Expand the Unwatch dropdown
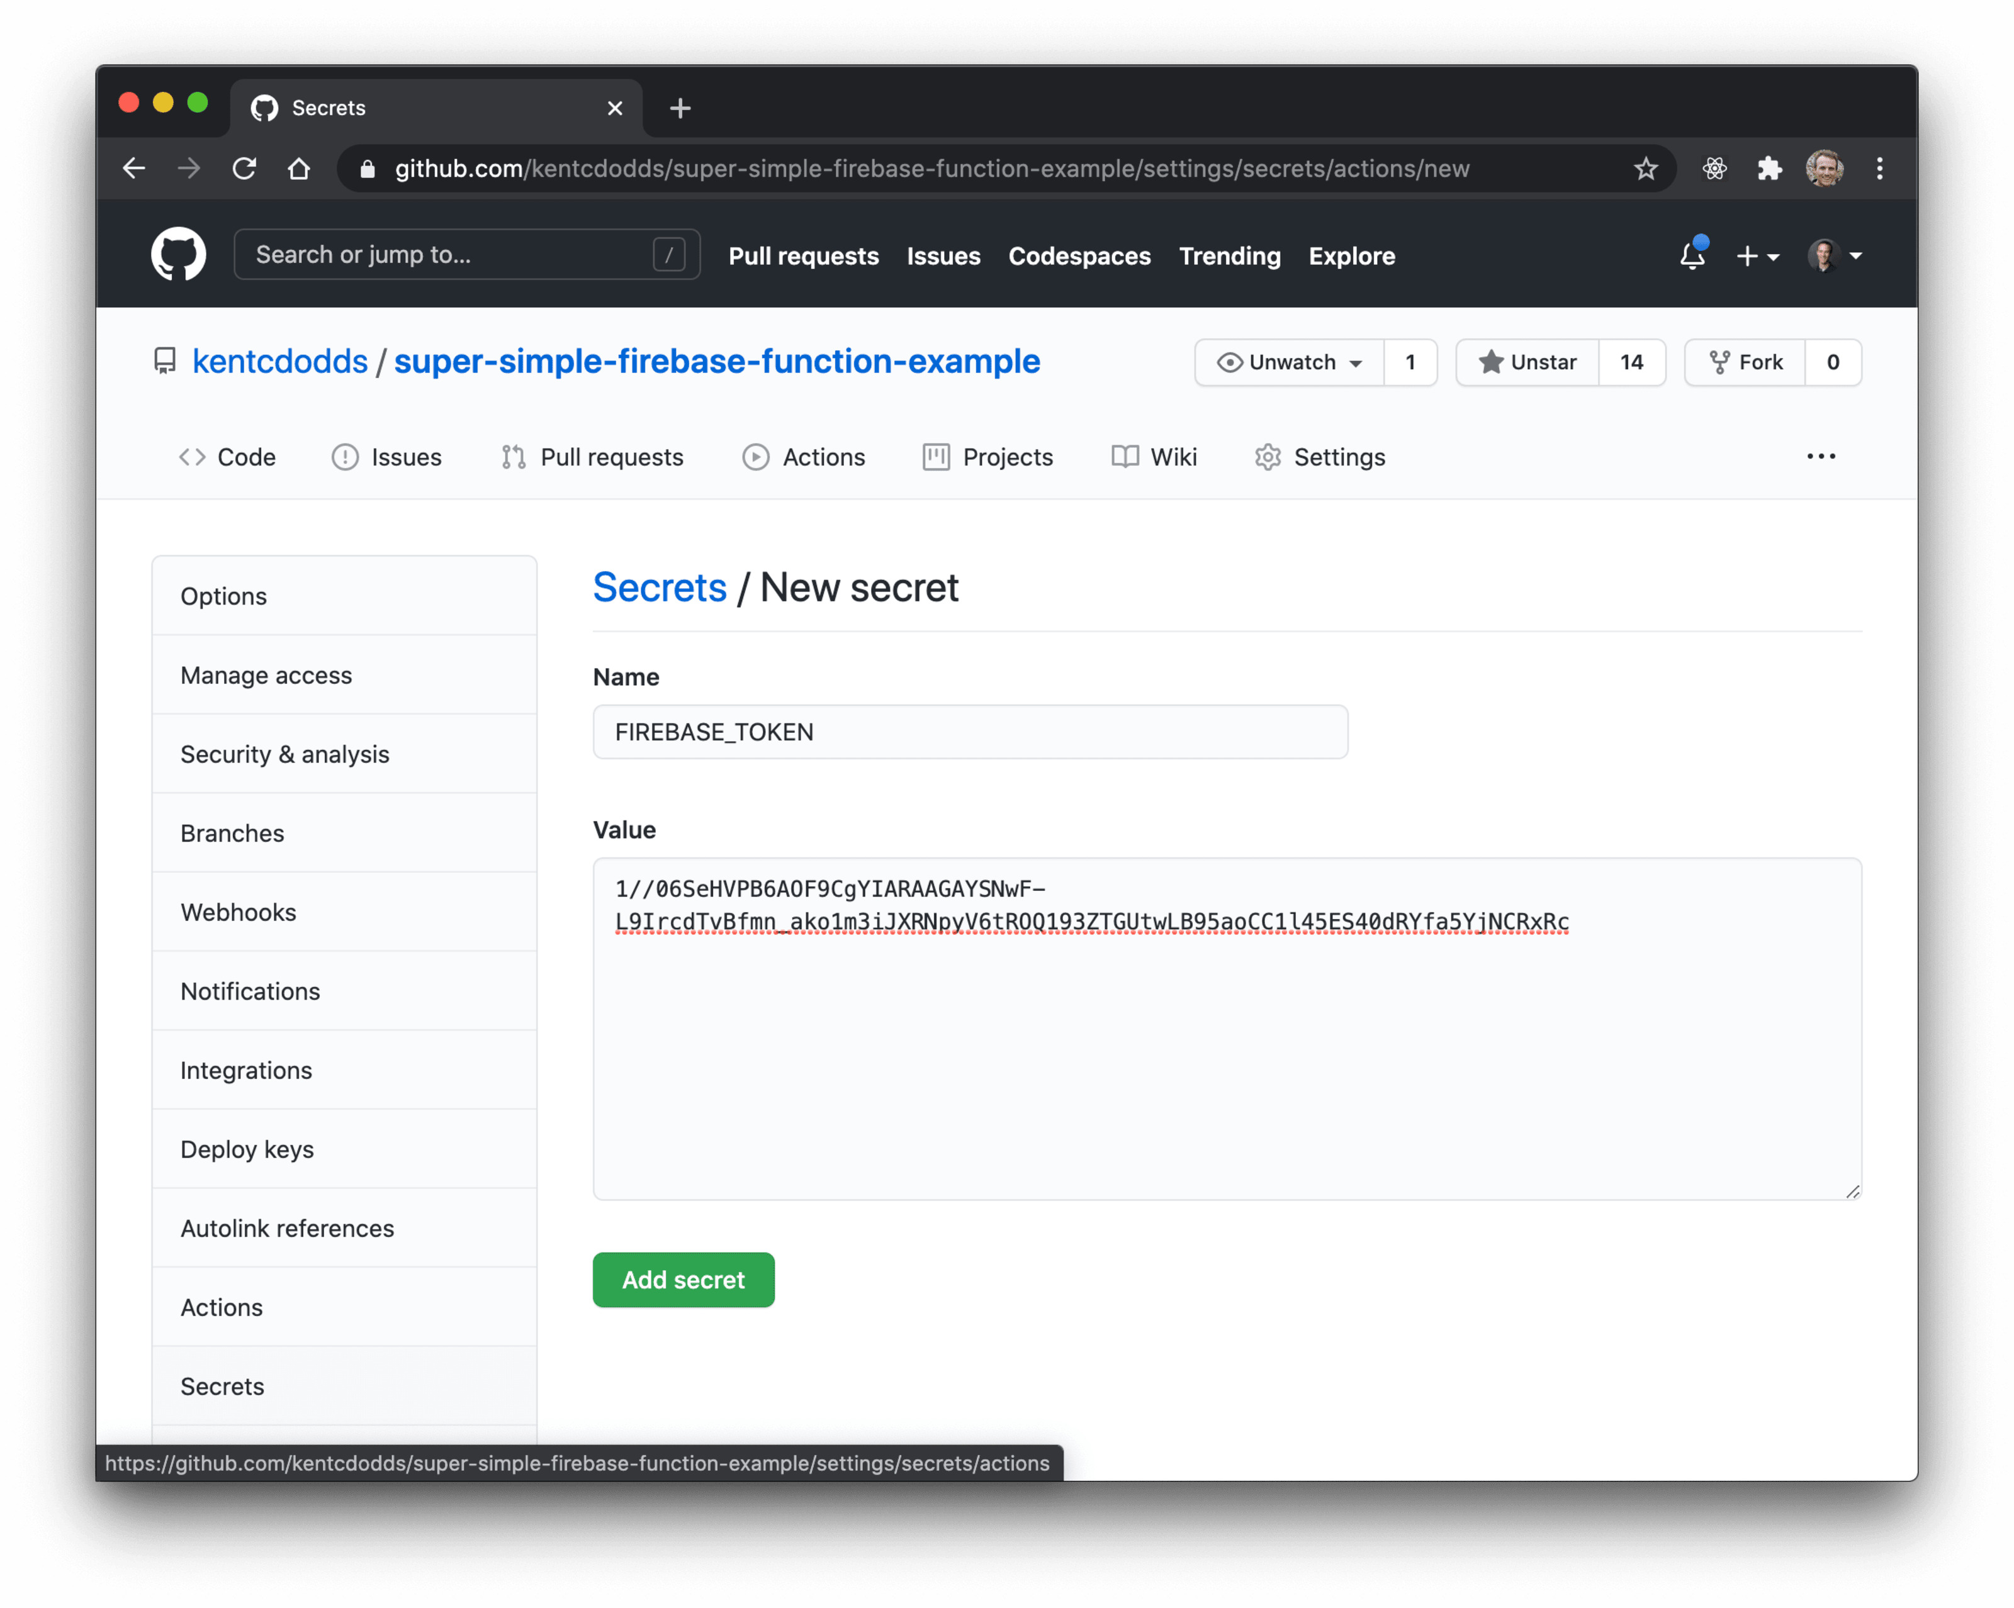Screen dimensions: 2014x1608 [1290, 362]
